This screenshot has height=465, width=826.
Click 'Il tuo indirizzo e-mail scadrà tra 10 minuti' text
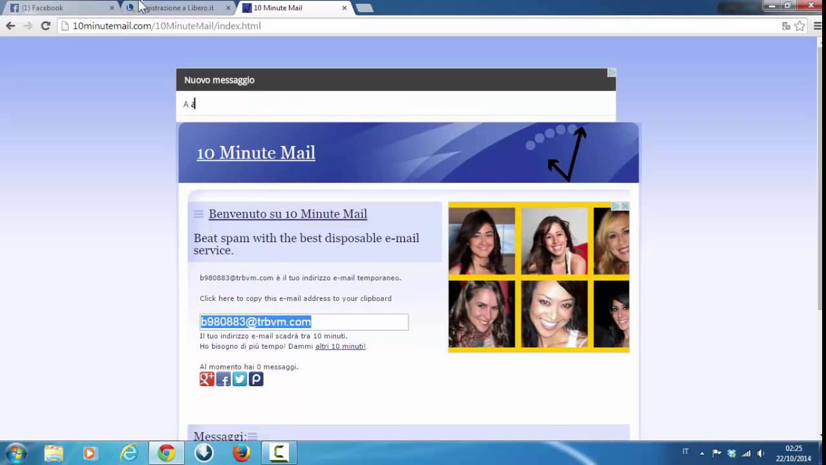pyautogui.click(x=273, y=336)
